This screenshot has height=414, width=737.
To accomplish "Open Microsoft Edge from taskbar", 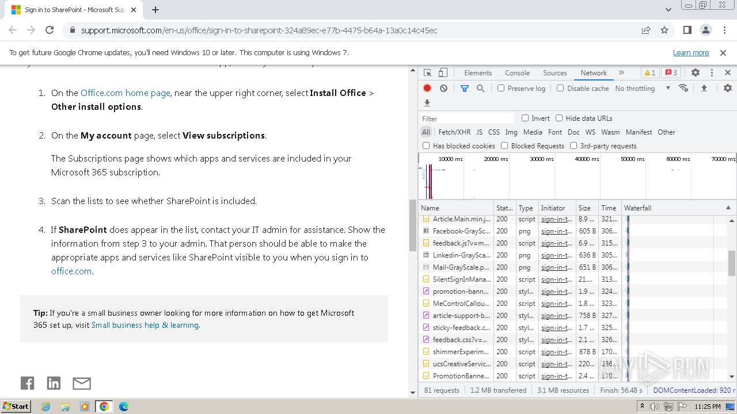I will tap(123, 407).
